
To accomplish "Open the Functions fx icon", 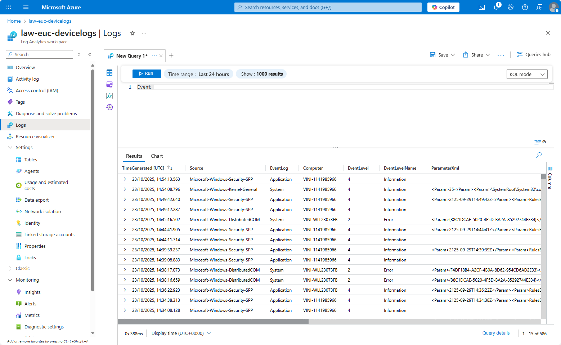I will click(x=109, y=95).
